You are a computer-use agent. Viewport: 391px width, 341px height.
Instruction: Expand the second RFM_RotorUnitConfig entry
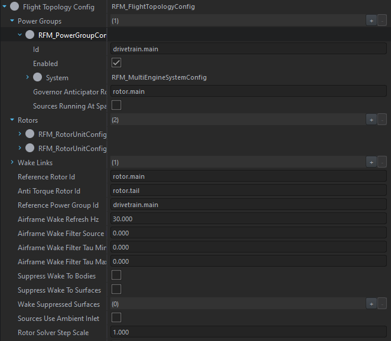tap(19, 148)
